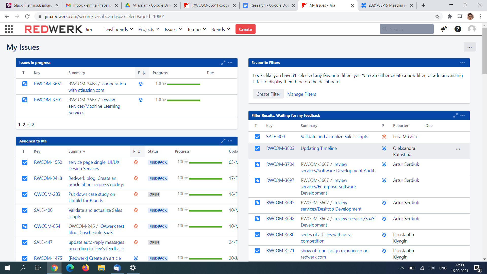The width and height of the screenshot is (487, 274).
Task: Switch to the Research - Google Docs tab
Action: tap(269, 5)
